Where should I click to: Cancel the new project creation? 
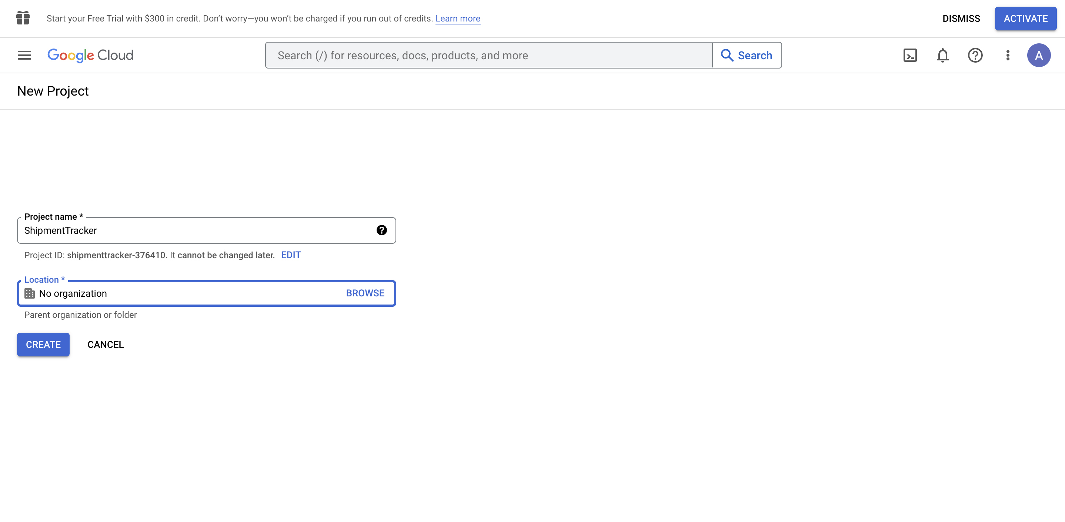(x=106, y=344)
